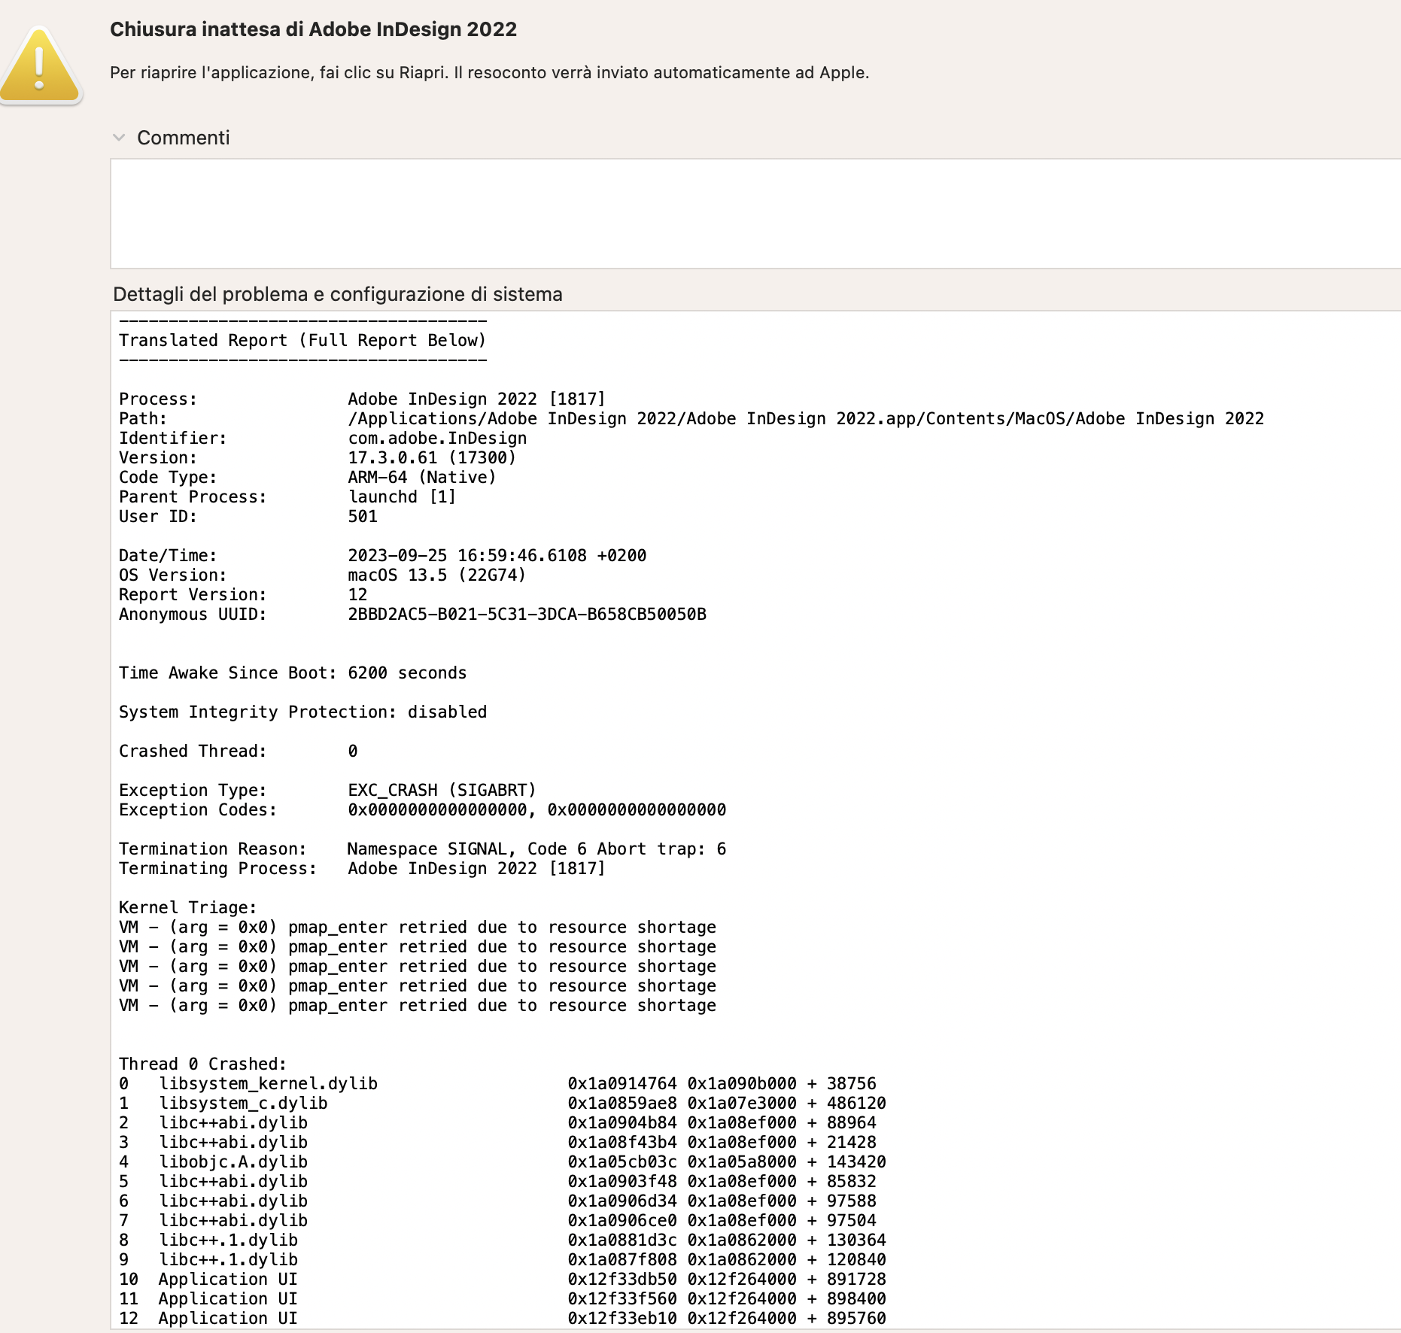Click the date '2023-09-25 16:59:46.6108 +0200'
This screenshot has height=1333, width=1401.
497,555
